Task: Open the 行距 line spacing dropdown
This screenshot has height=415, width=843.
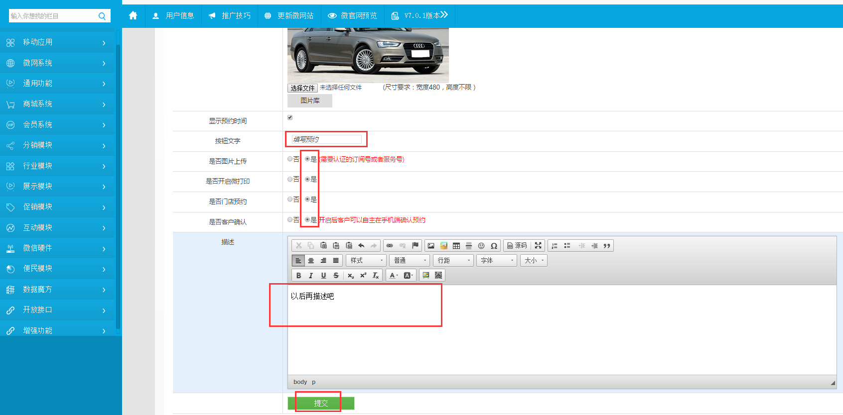Action: pos(453,261)
